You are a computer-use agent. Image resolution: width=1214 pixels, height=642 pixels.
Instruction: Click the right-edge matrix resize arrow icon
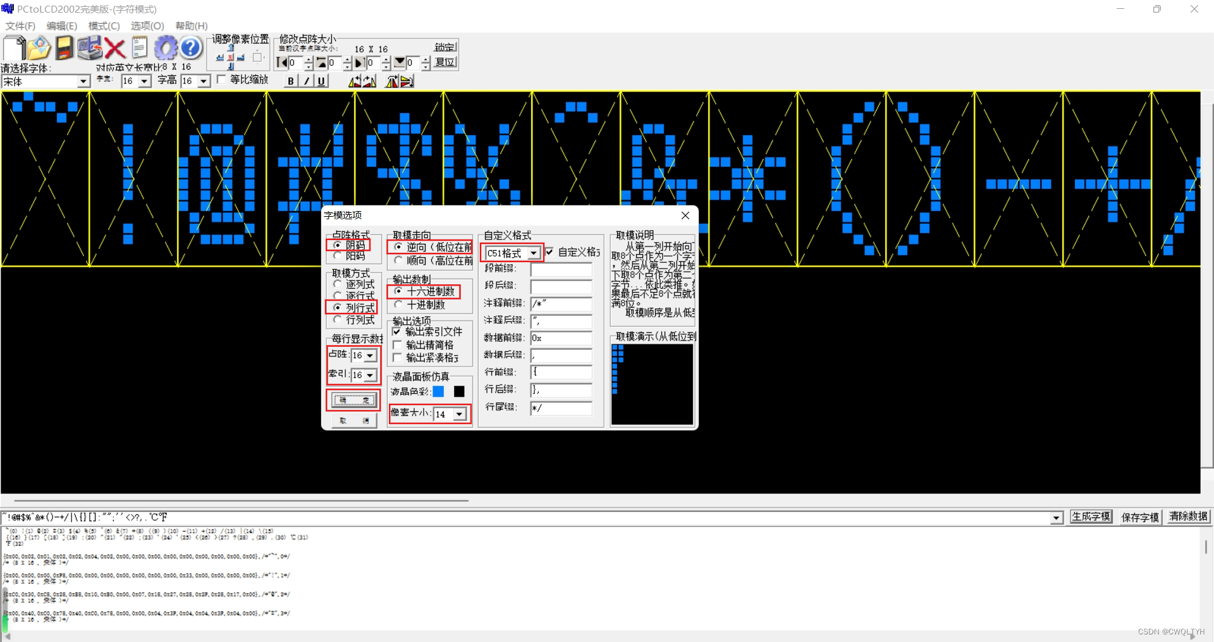tap(360, 63)
